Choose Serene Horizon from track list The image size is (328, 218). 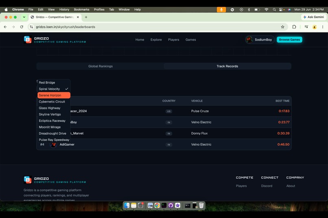coord(54,95)
